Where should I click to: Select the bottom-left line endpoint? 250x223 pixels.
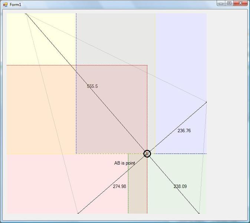click(x=78, y=213)
